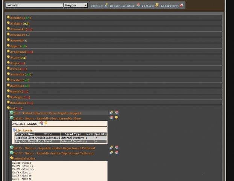234x181 pixels.
Task: Expand the Atgur system row
Action: point(114,57)
